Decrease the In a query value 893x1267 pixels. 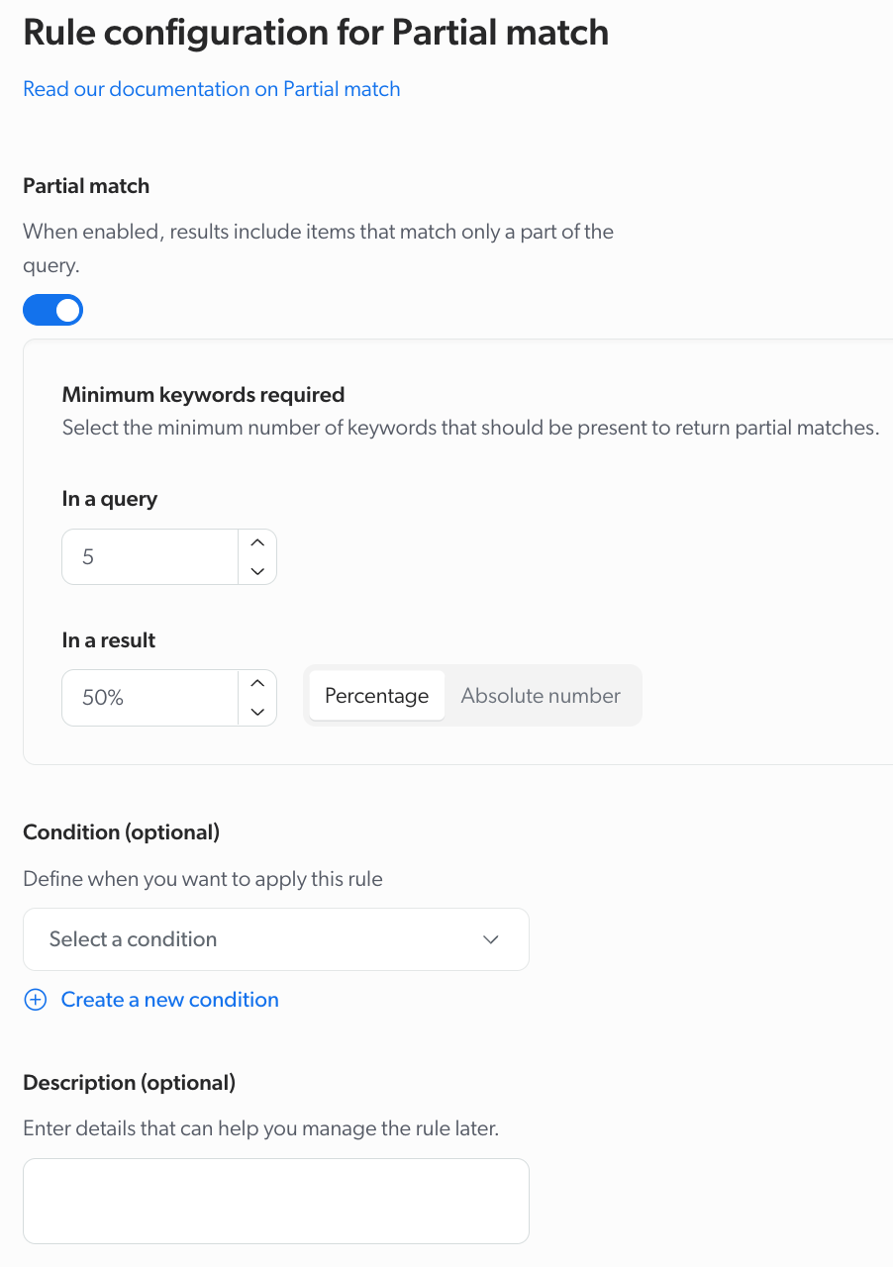[257, 571]
